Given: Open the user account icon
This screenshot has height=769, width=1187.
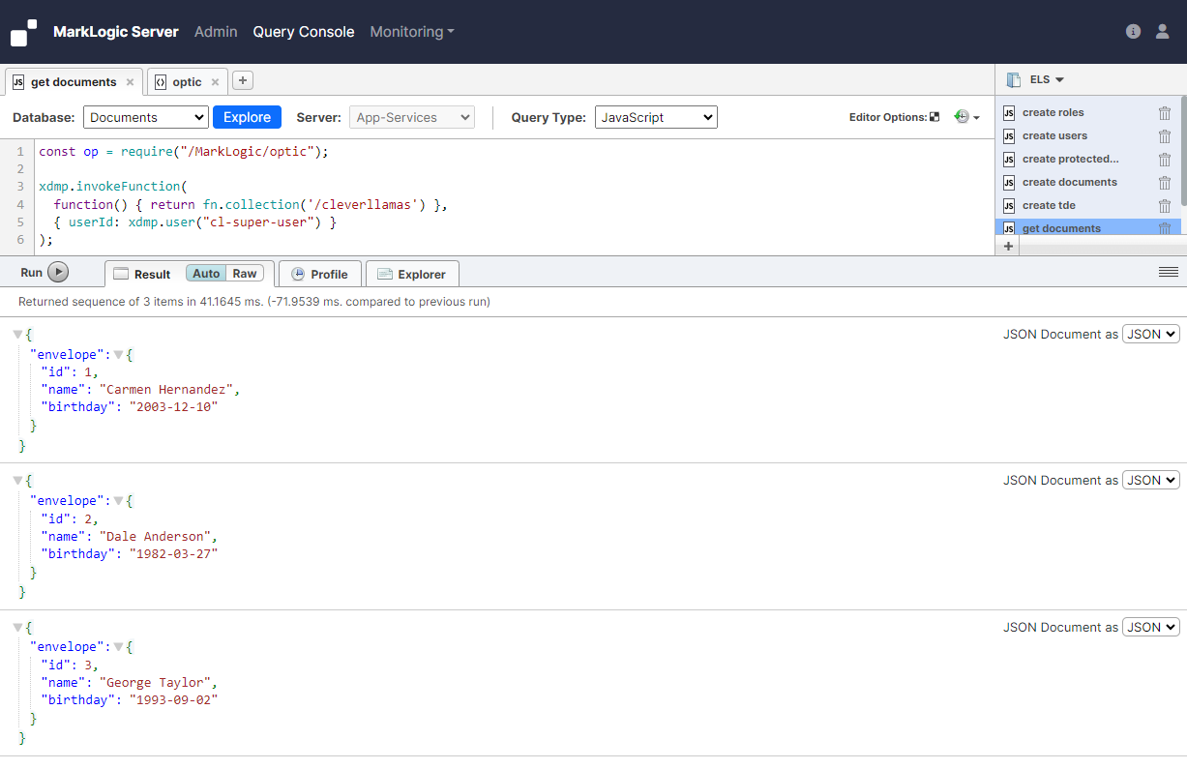Looking at the screenshot, I should tap(1162, 32).
